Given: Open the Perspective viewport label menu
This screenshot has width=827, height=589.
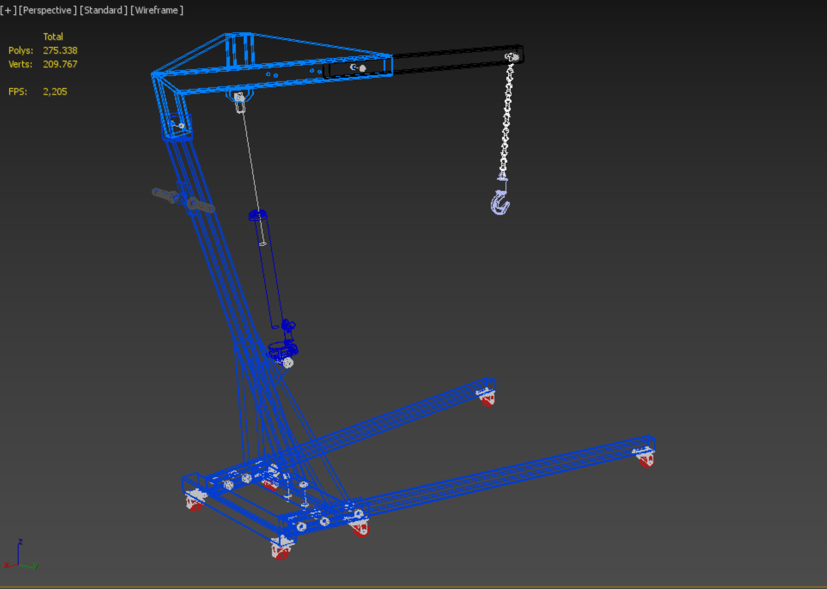Looking at the screenshot, I should pyautogui.click(x=48, y=10).
